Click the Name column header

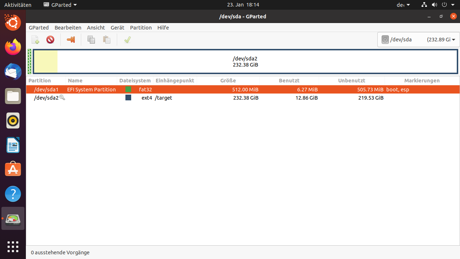coord(92,81)
